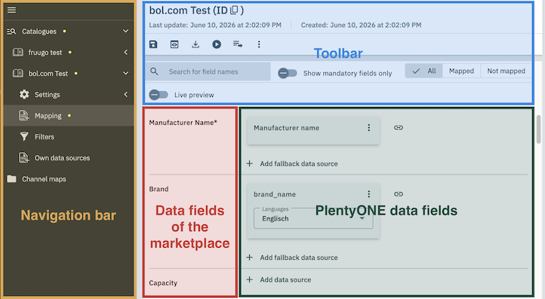
Task: Click the brand_name data card label
Action: click(275, 194)
